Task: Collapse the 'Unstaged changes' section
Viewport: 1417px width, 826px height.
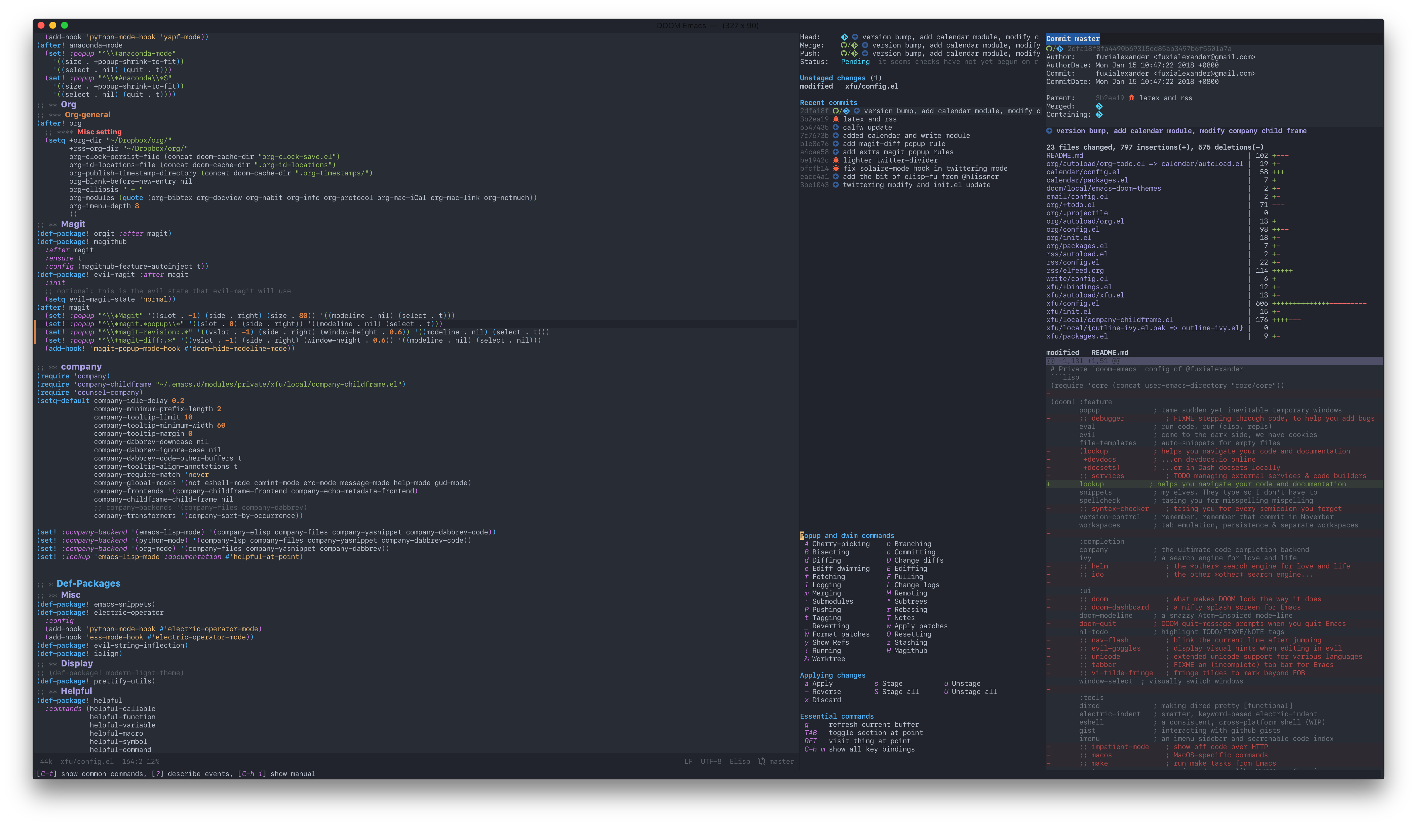Action: (x=832, y=78)
